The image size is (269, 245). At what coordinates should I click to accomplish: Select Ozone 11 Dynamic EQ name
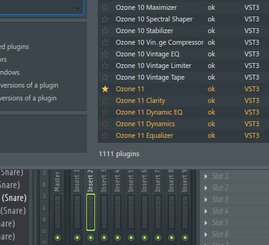pyautogui.click(x=149, y=112)
